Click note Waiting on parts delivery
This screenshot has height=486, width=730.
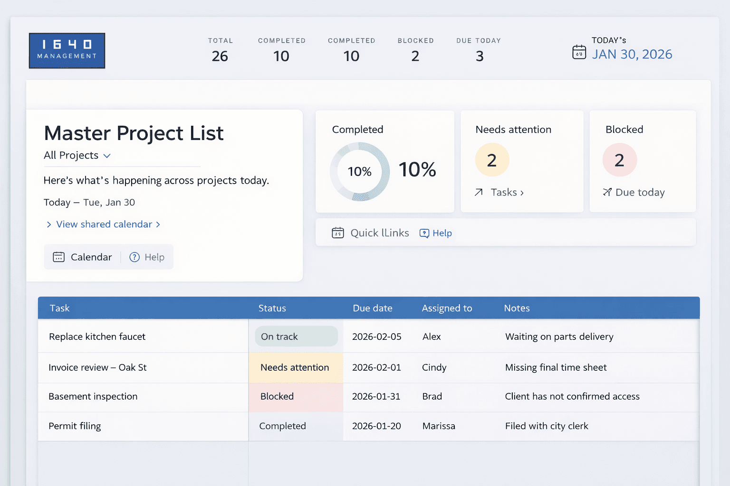(x=559, y=336)
